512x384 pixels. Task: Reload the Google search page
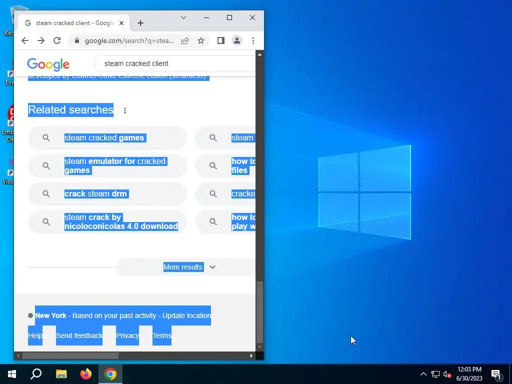click(x=57, y=40)
